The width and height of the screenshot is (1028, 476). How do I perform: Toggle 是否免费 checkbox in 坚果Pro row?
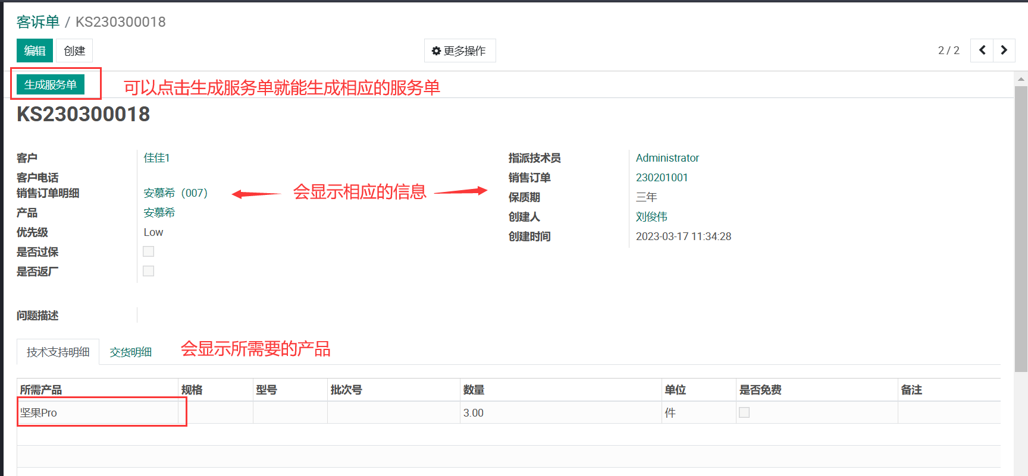tap(744, 412)
